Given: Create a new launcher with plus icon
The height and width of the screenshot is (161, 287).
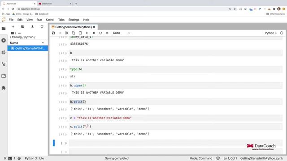Looking at the screenshot, I should coord(13,27).
